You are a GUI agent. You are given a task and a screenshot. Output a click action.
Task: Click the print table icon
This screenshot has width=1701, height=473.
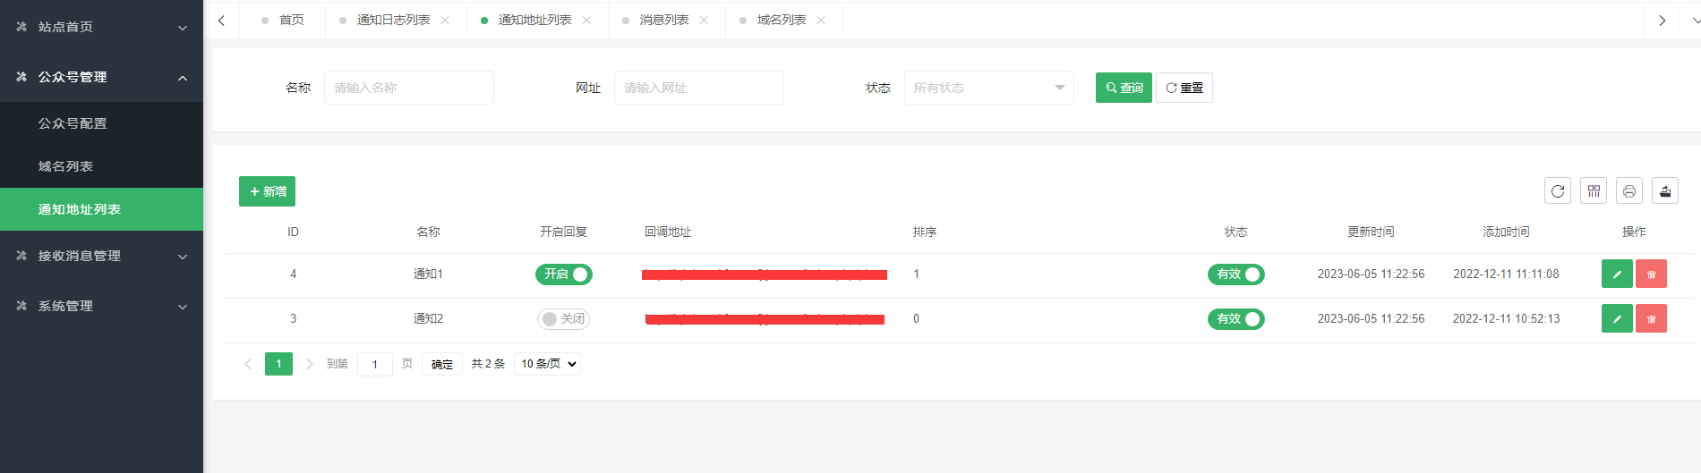click(1629, 190)
